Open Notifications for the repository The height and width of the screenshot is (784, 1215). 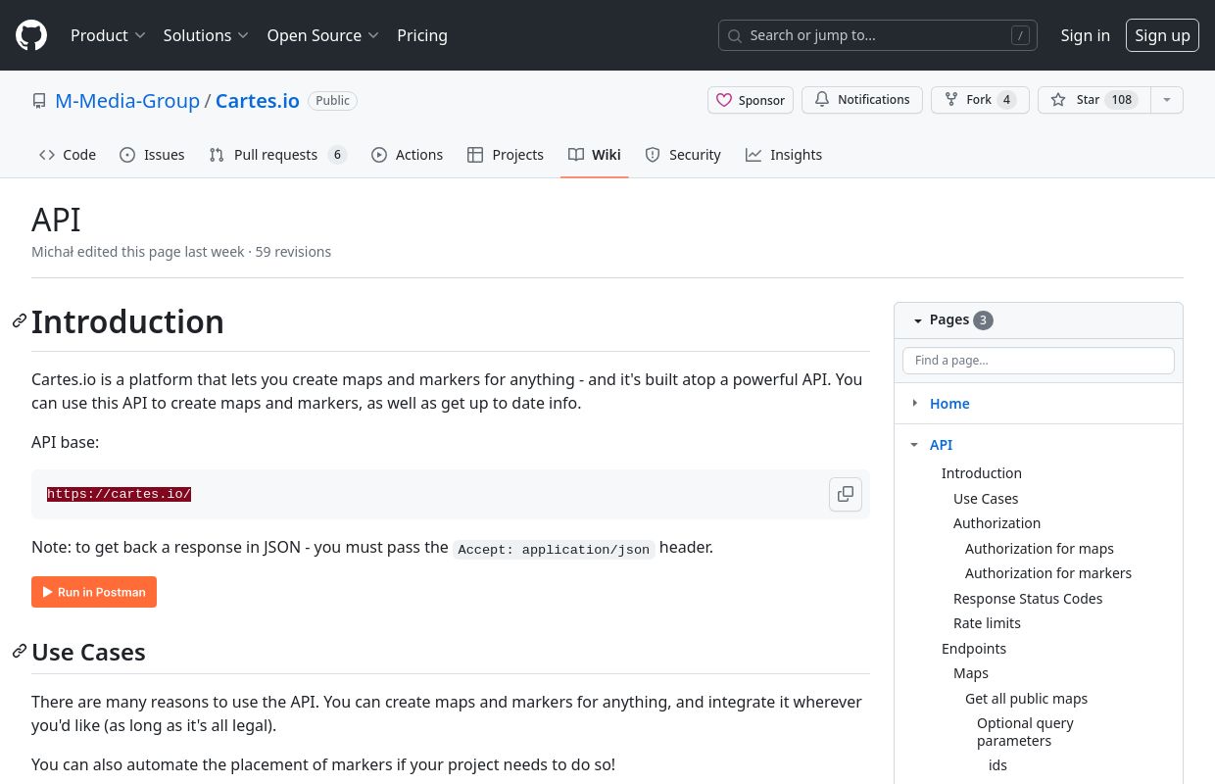tap(862, 100)
